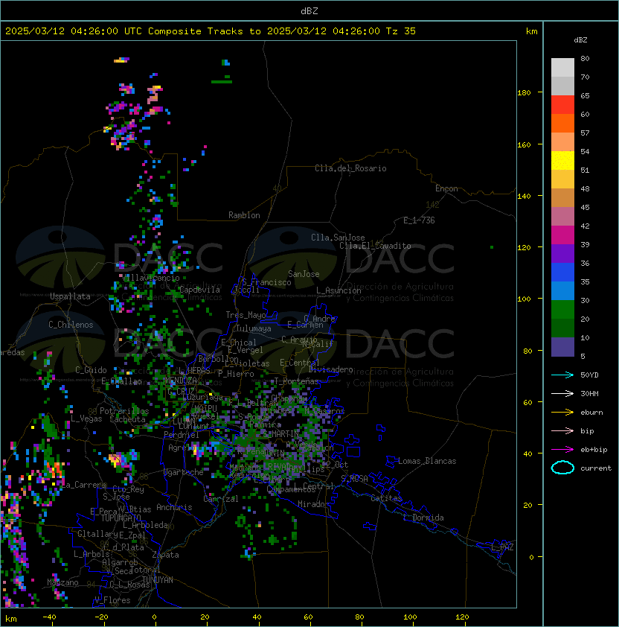Pick the light gray swatch below 80
Viewport: 619px width, 627px height.
(562, 67)
